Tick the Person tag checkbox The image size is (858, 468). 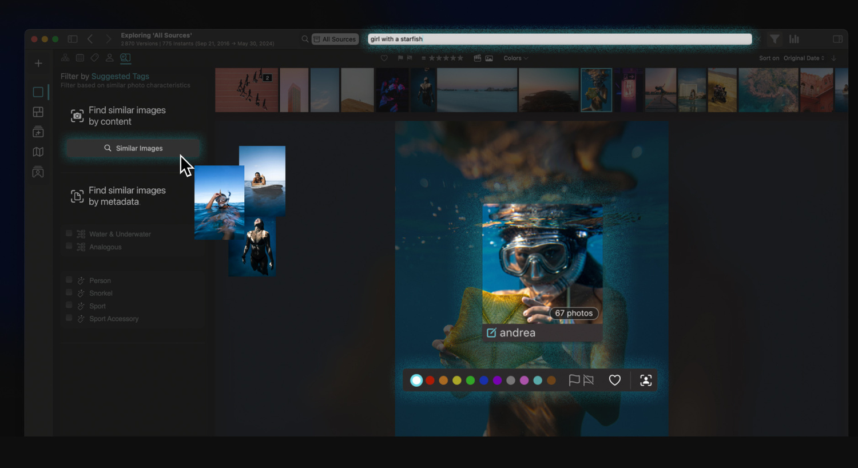(x=69, y=280)
